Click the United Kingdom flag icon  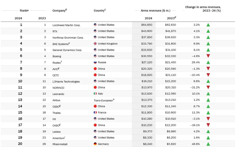pos(95,44)
